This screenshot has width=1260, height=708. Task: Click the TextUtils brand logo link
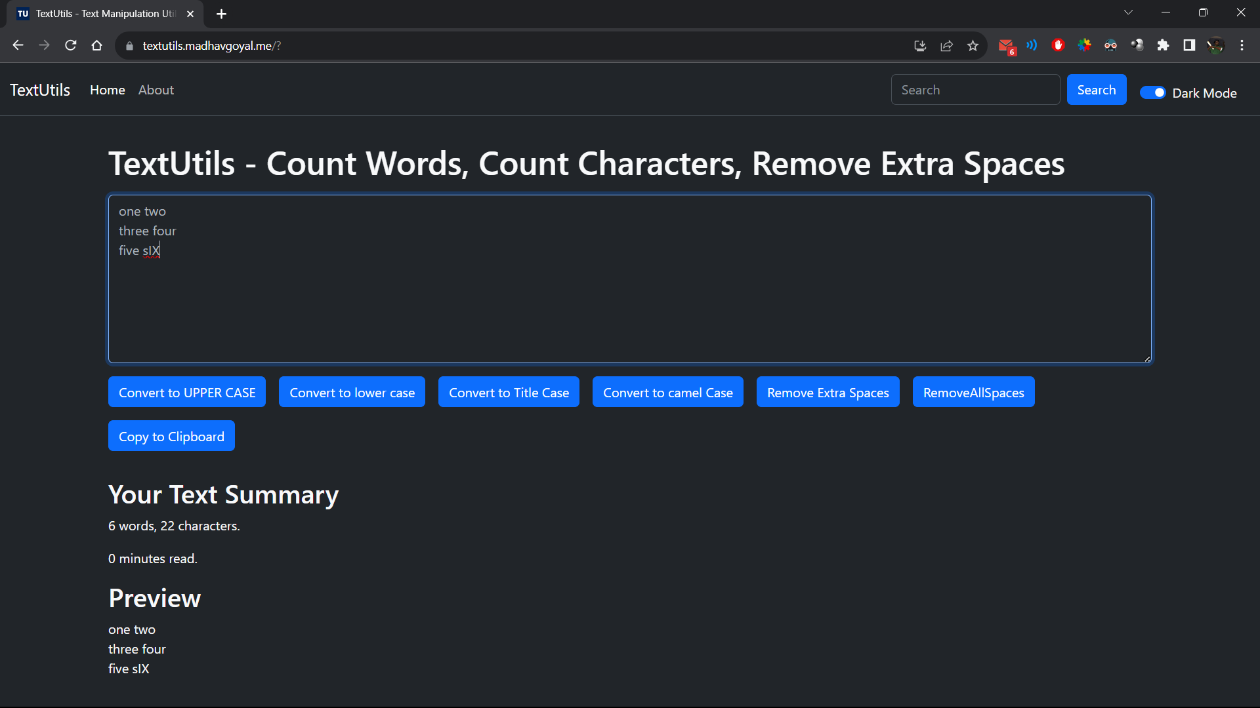click(40, 90)
